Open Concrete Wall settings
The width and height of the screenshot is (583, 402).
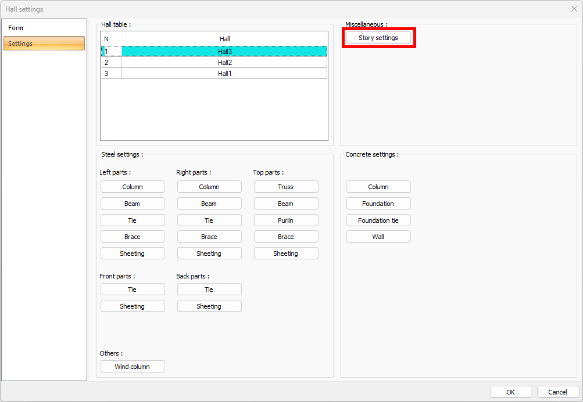click(378, 237)
